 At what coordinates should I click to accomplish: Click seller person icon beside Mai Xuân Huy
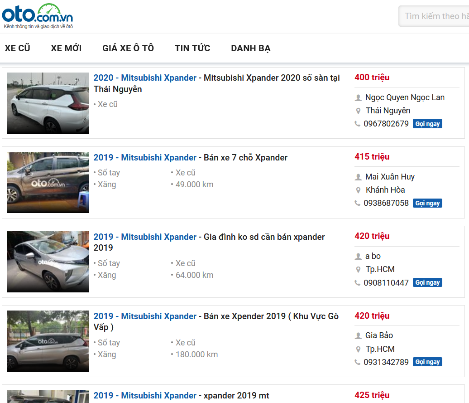(358, 177)
